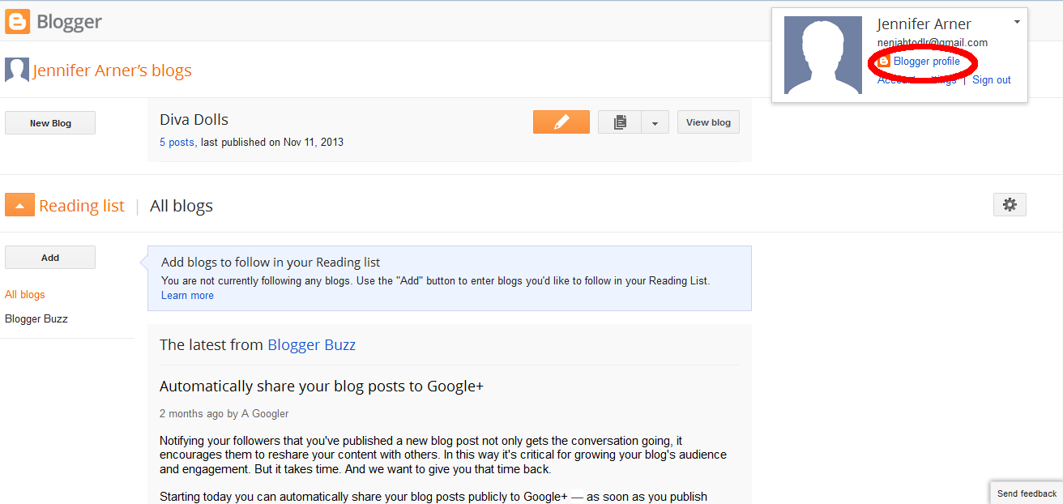The width and height of the screenshot is (1063, 504).
Task: Collapse the Reading list orange arrow toggle
Action: click(x=19, y=205)
